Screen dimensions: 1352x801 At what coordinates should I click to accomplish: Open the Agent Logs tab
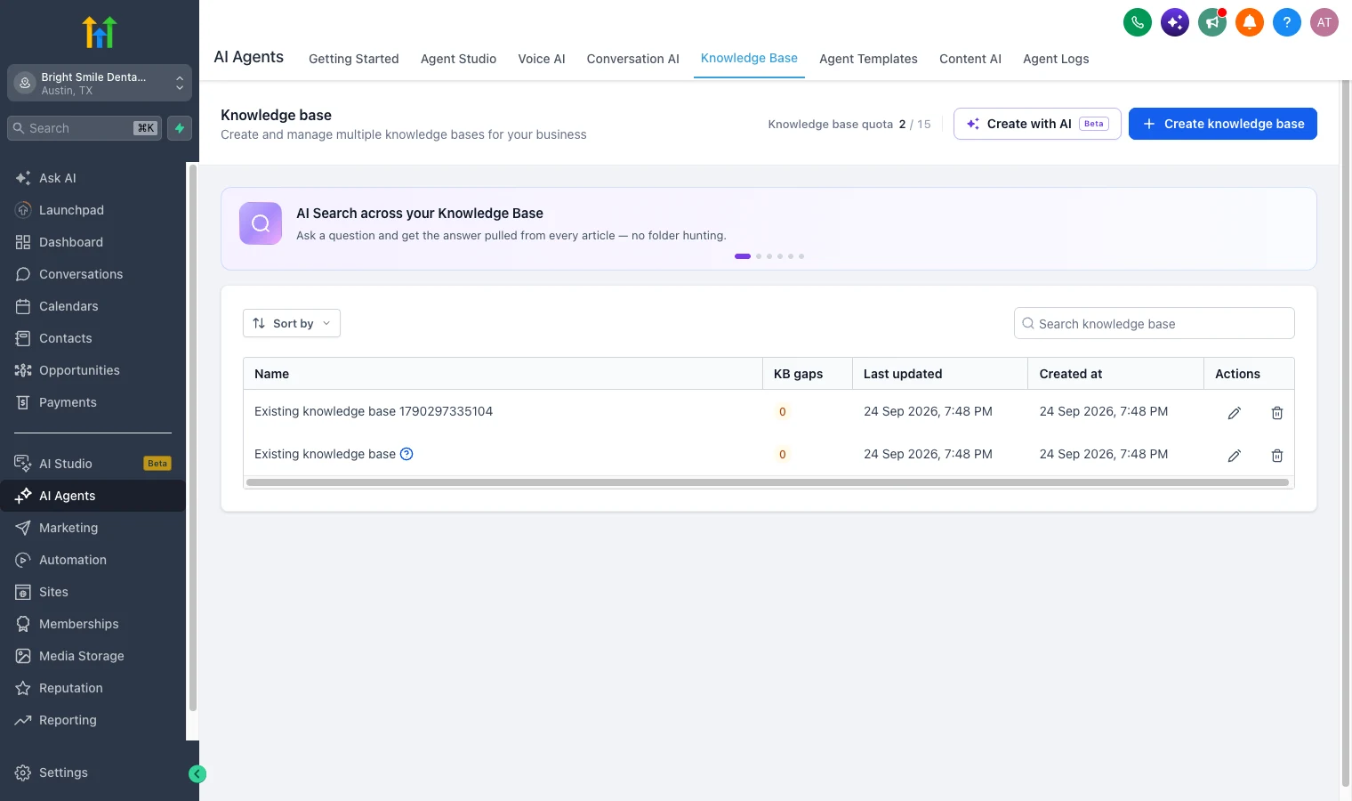tap(1056, 59)
